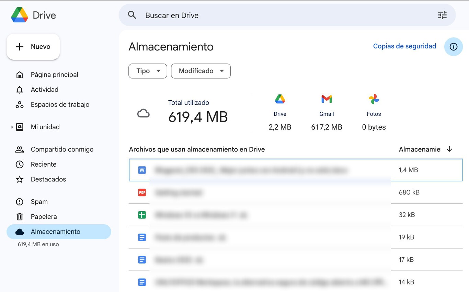Select Almacenamiento in sidebar
469x292 pixels.
(x=59, y=232)
